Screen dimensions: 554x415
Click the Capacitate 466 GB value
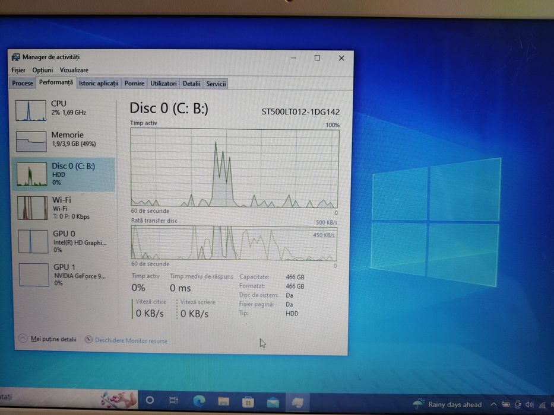295,277
